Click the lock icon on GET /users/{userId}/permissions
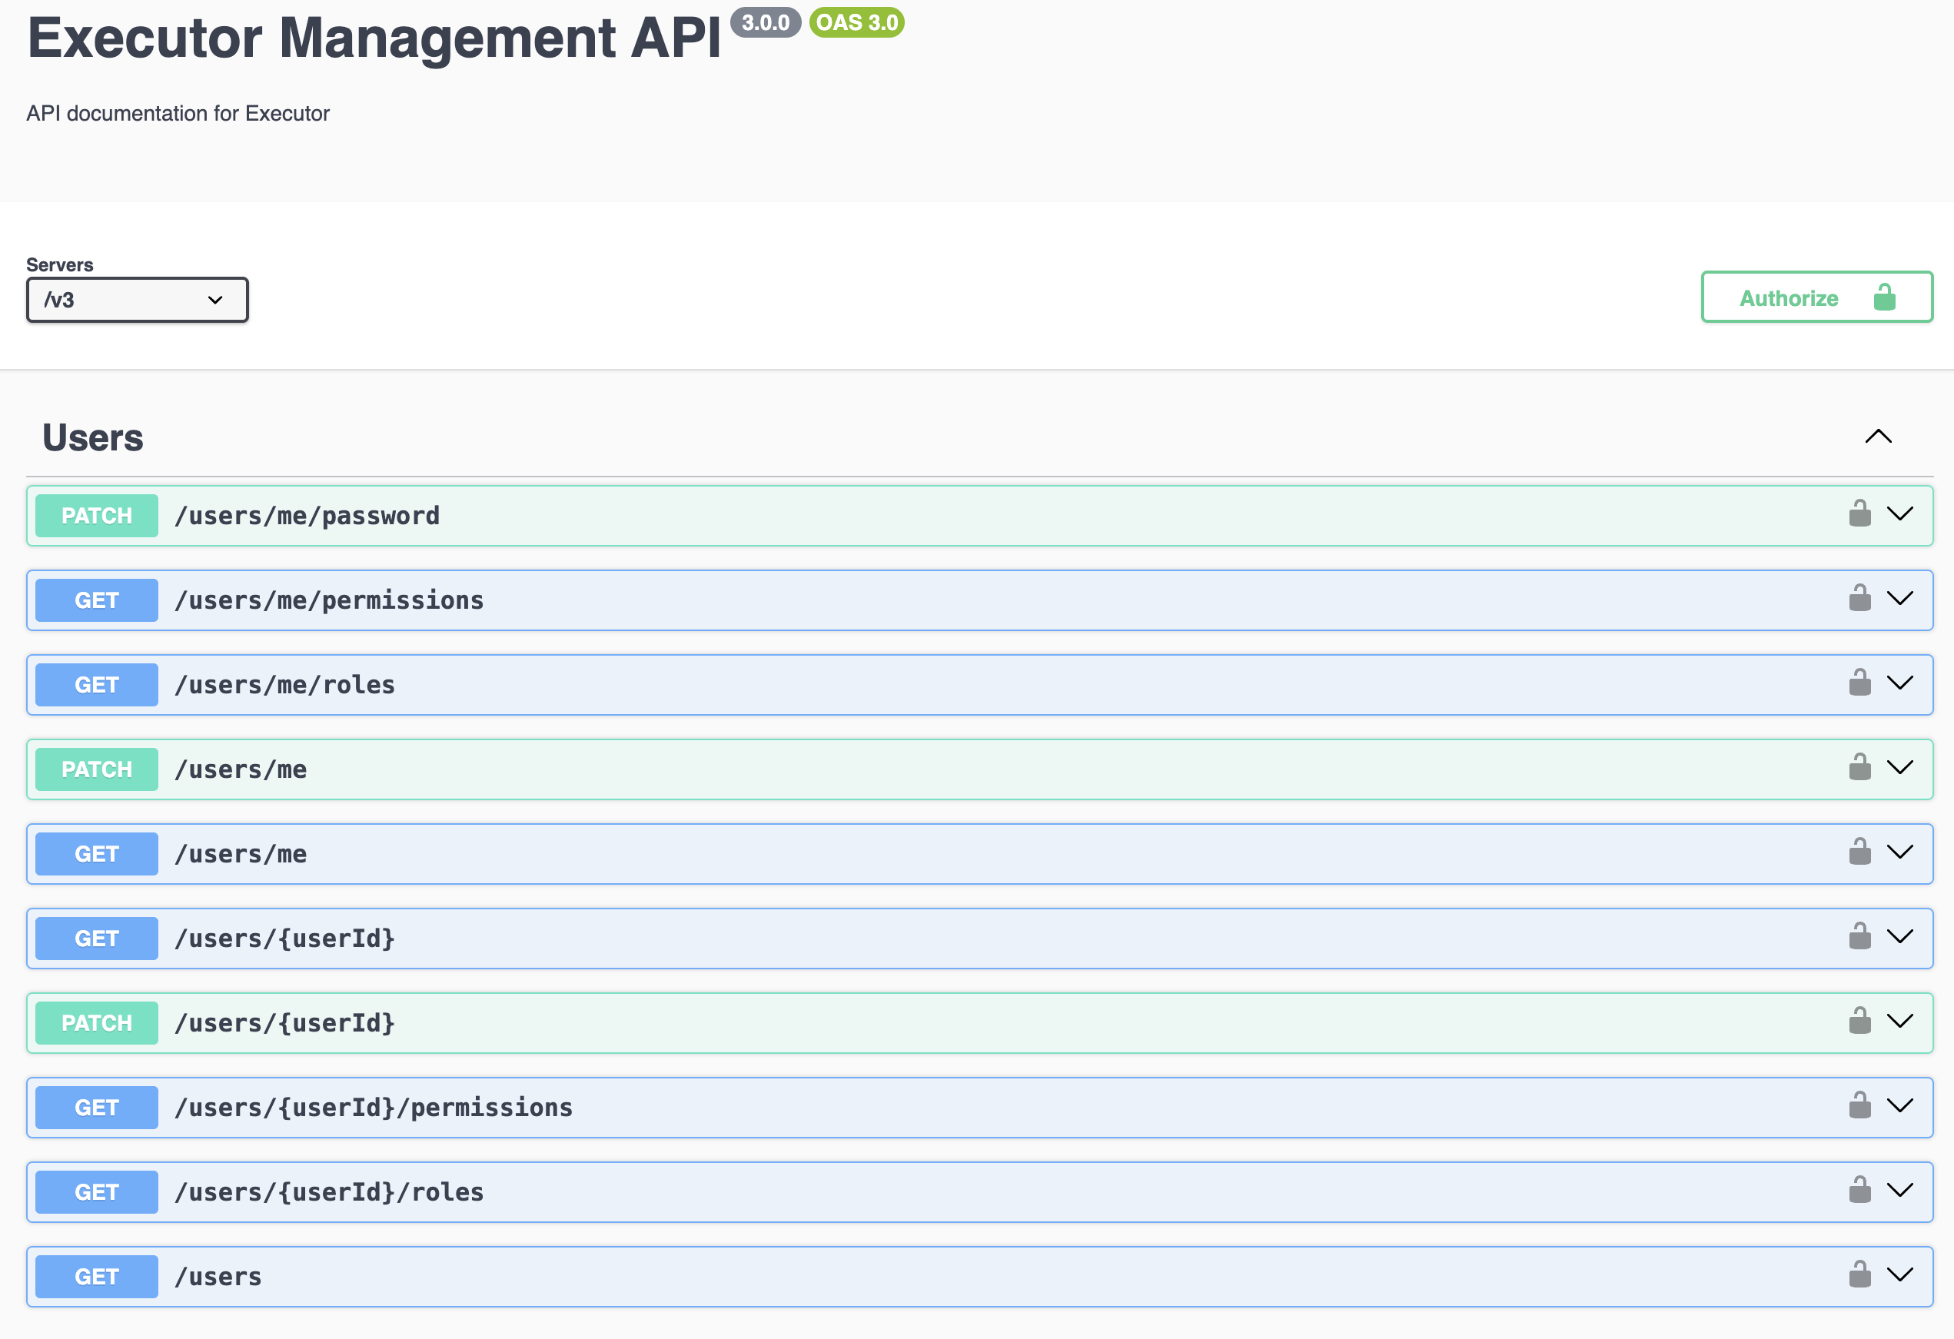The width and height of the screenshot is (1954, 1339). [x=1859, y=1106]
